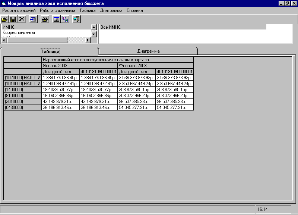Select row header (1020000) НАЛОГИ
Viewport: 298px width, 215px height.
click(x=23, y=78)
